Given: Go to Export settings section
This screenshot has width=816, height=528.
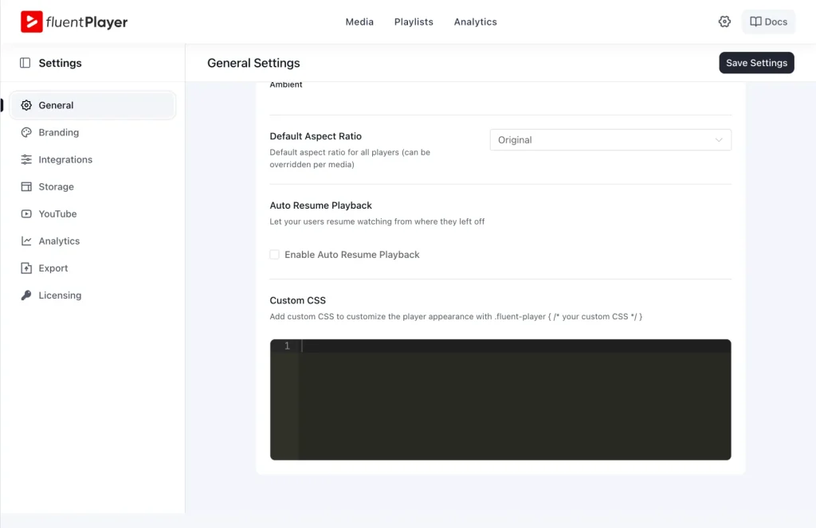Looking at the screenshot, I should [x=53, y=268].
